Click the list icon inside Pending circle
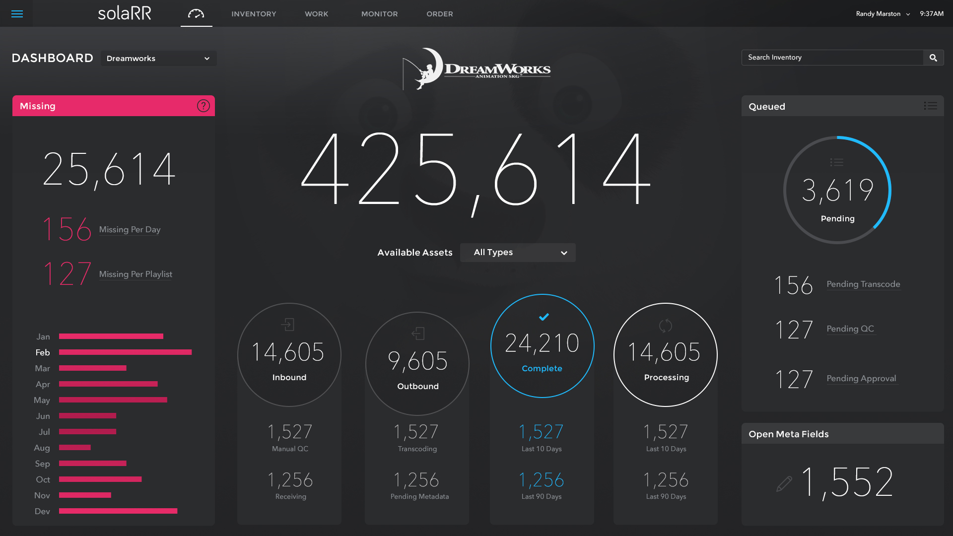Viewport: 953px width, 536px height. pos(837,162)
